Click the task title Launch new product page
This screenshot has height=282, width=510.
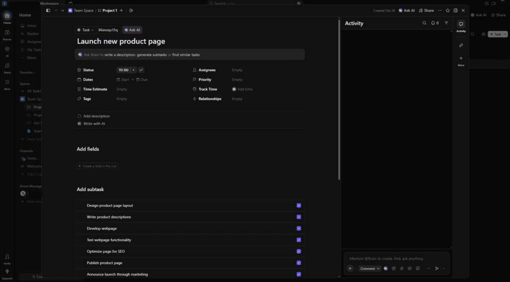[x=121, y=41]
